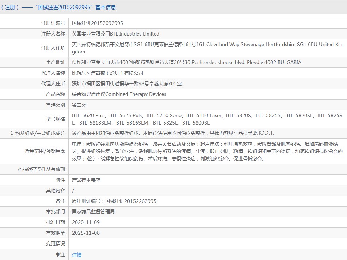Click the 管理类别 label
The height and width of the screenshot is (260, 347).
tap(55, 105)
